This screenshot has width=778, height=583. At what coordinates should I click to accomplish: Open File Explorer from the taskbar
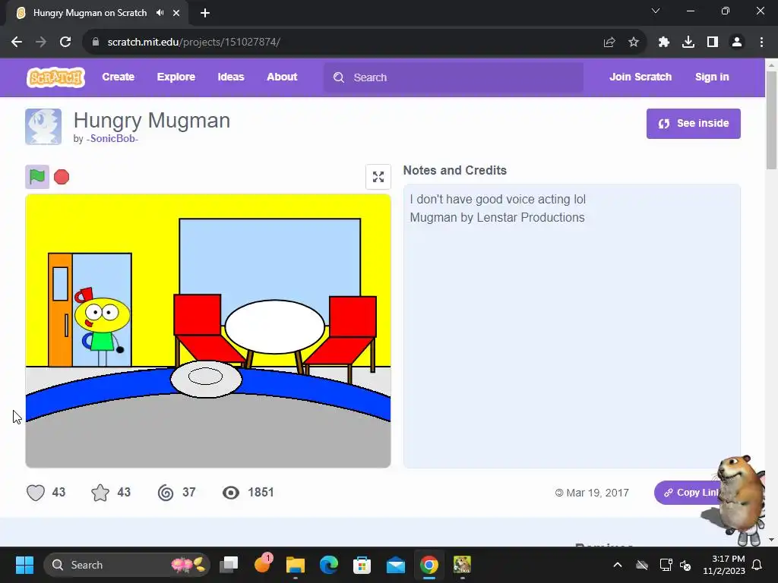point(296,565)
